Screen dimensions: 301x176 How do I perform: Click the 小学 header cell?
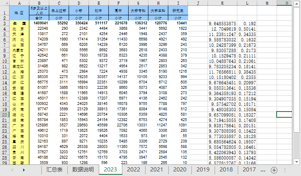coord(79,11)
